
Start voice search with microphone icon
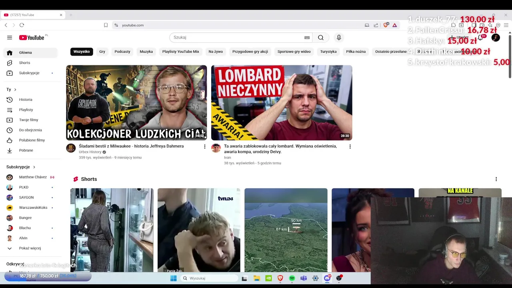click(339, 38)
